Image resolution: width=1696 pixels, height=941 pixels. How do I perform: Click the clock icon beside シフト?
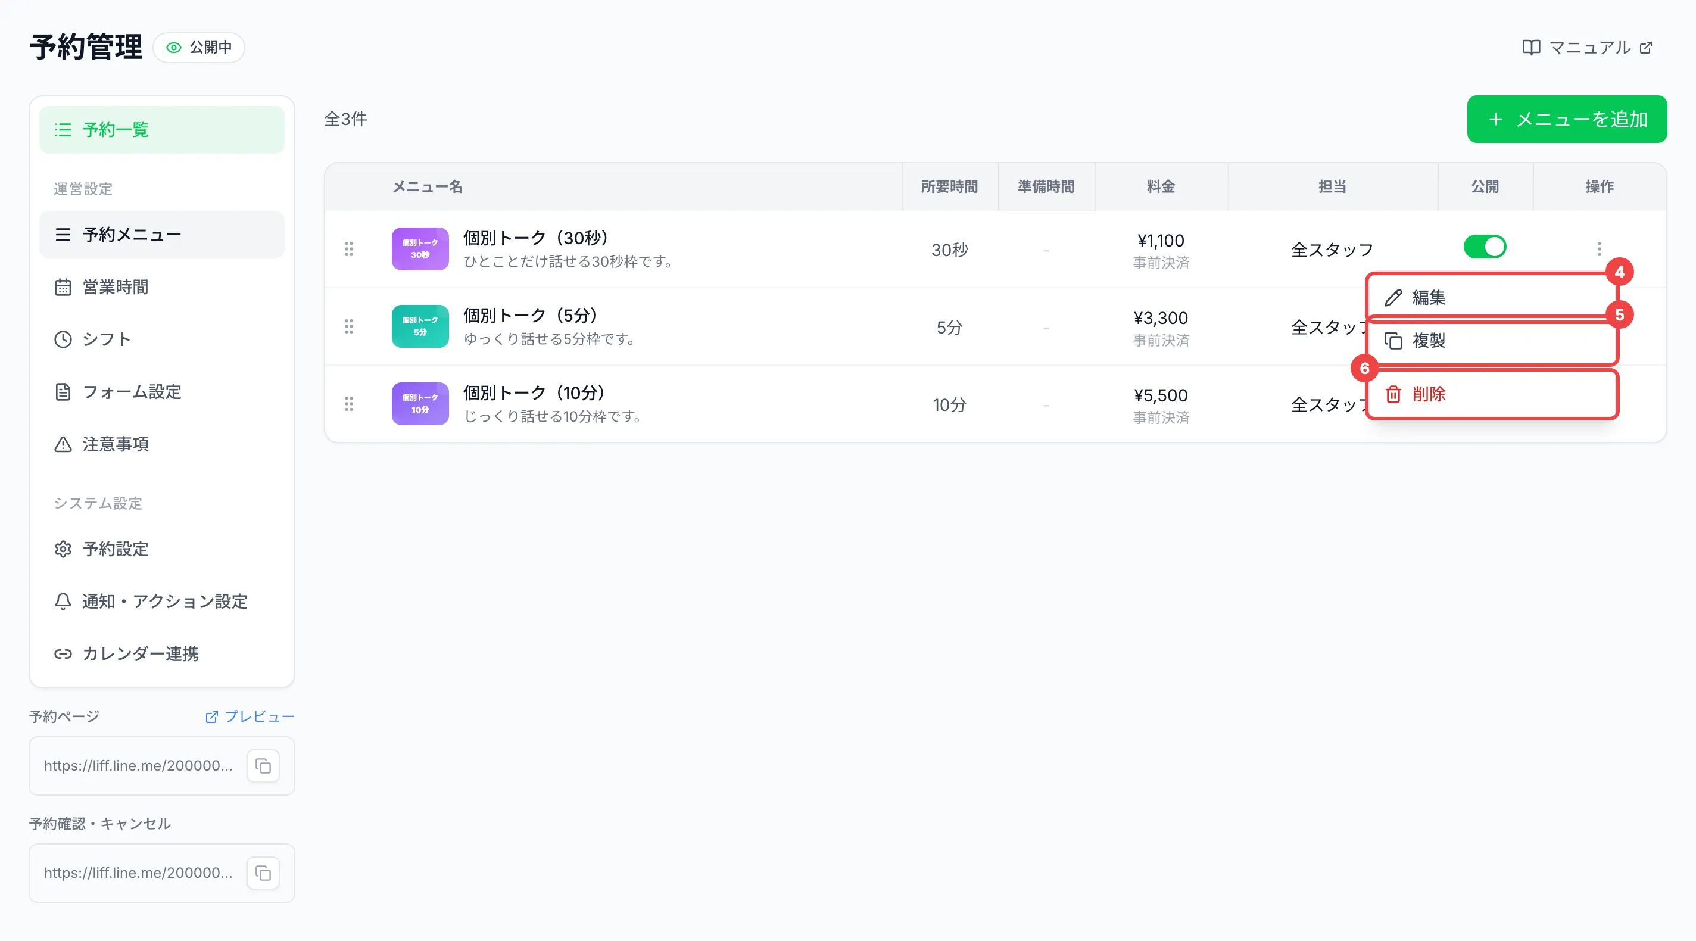pos(63,339)
